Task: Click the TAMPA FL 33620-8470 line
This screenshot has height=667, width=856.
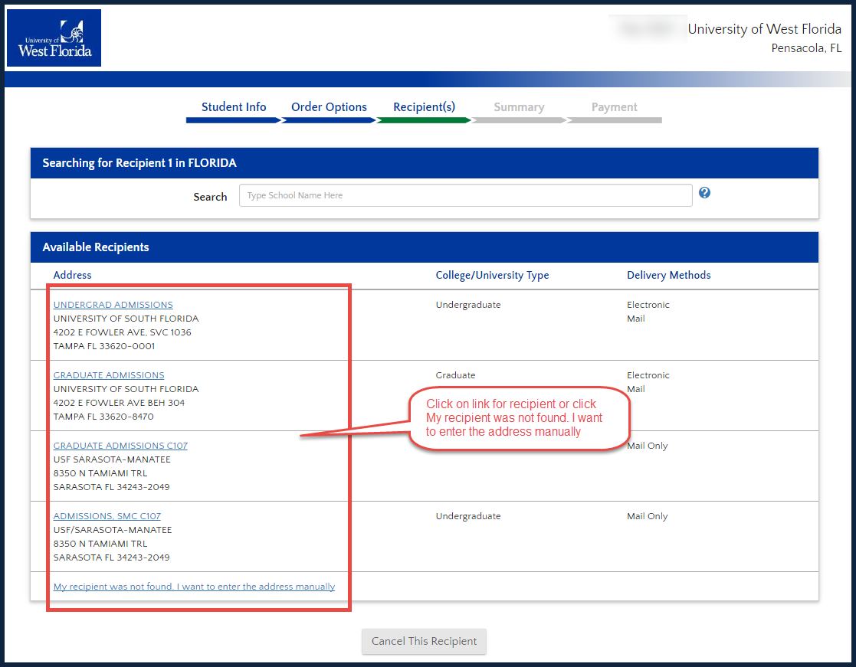Action: 103,417
